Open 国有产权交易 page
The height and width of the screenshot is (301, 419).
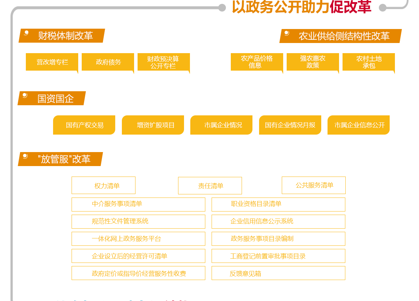[x=84, y=125]
